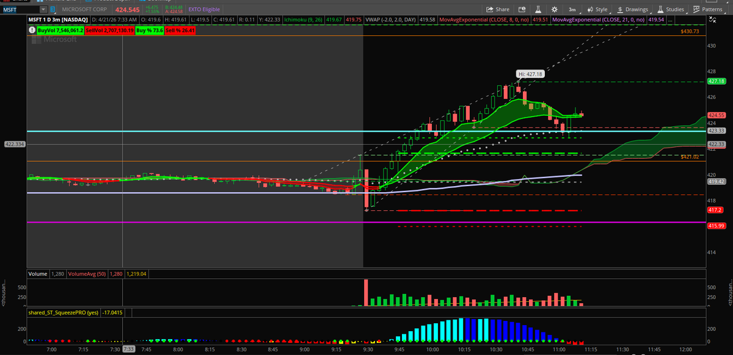The width and height of the screenshot is (733, 355).
Task: Click the Hi: 427.18 price bubble
Action: click(530, 74)
